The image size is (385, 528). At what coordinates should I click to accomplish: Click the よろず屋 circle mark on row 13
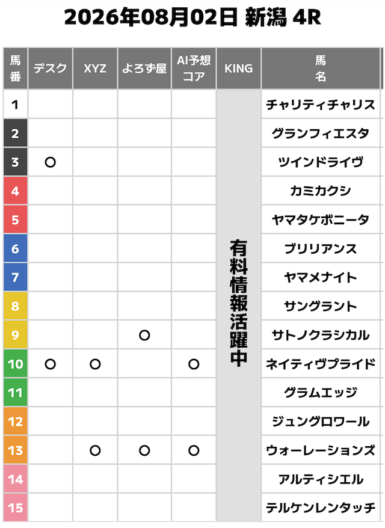coord(144,450)
